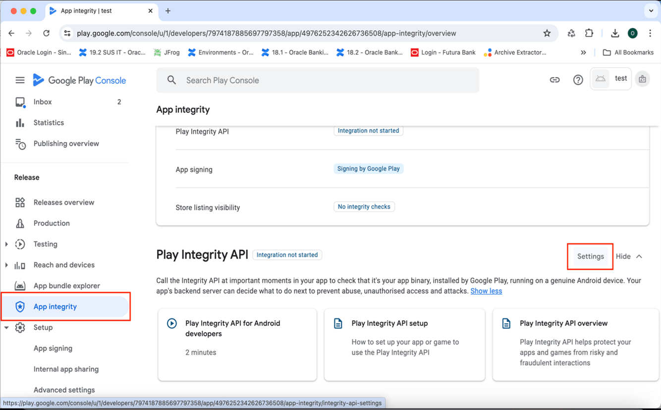Open the test app selector

611,79
